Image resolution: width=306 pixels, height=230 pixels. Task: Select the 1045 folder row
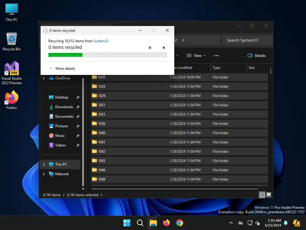[179, 161]
